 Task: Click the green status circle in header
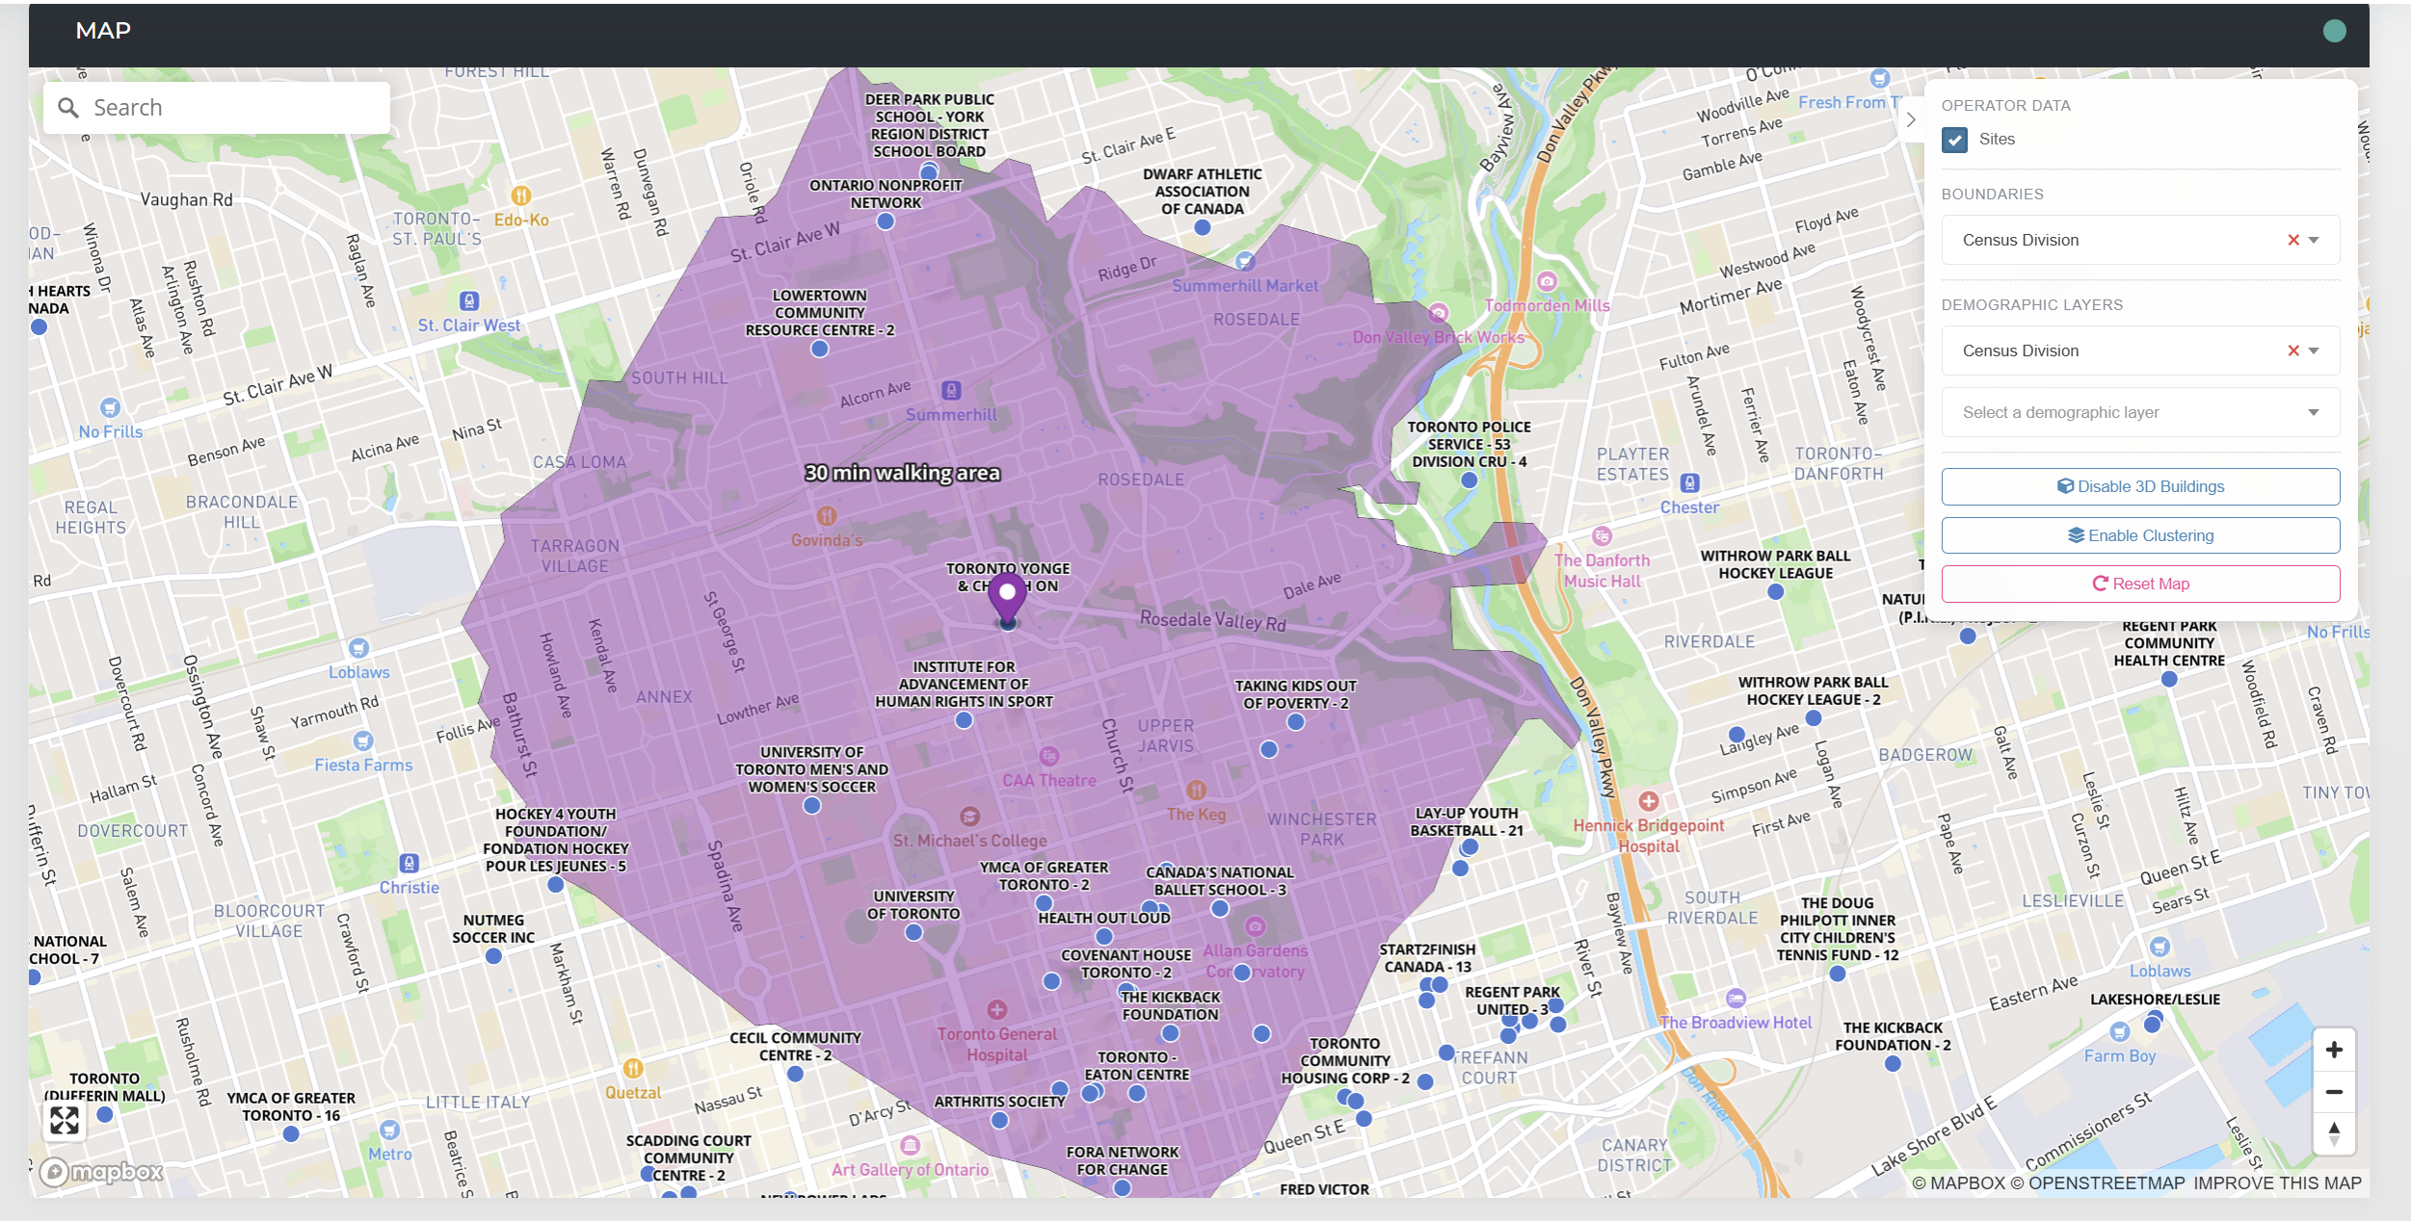(2334, 31)
